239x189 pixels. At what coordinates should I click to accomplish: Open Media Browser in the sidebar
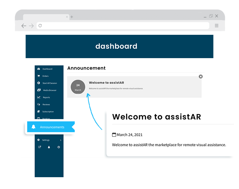click(x=49, y=90)
